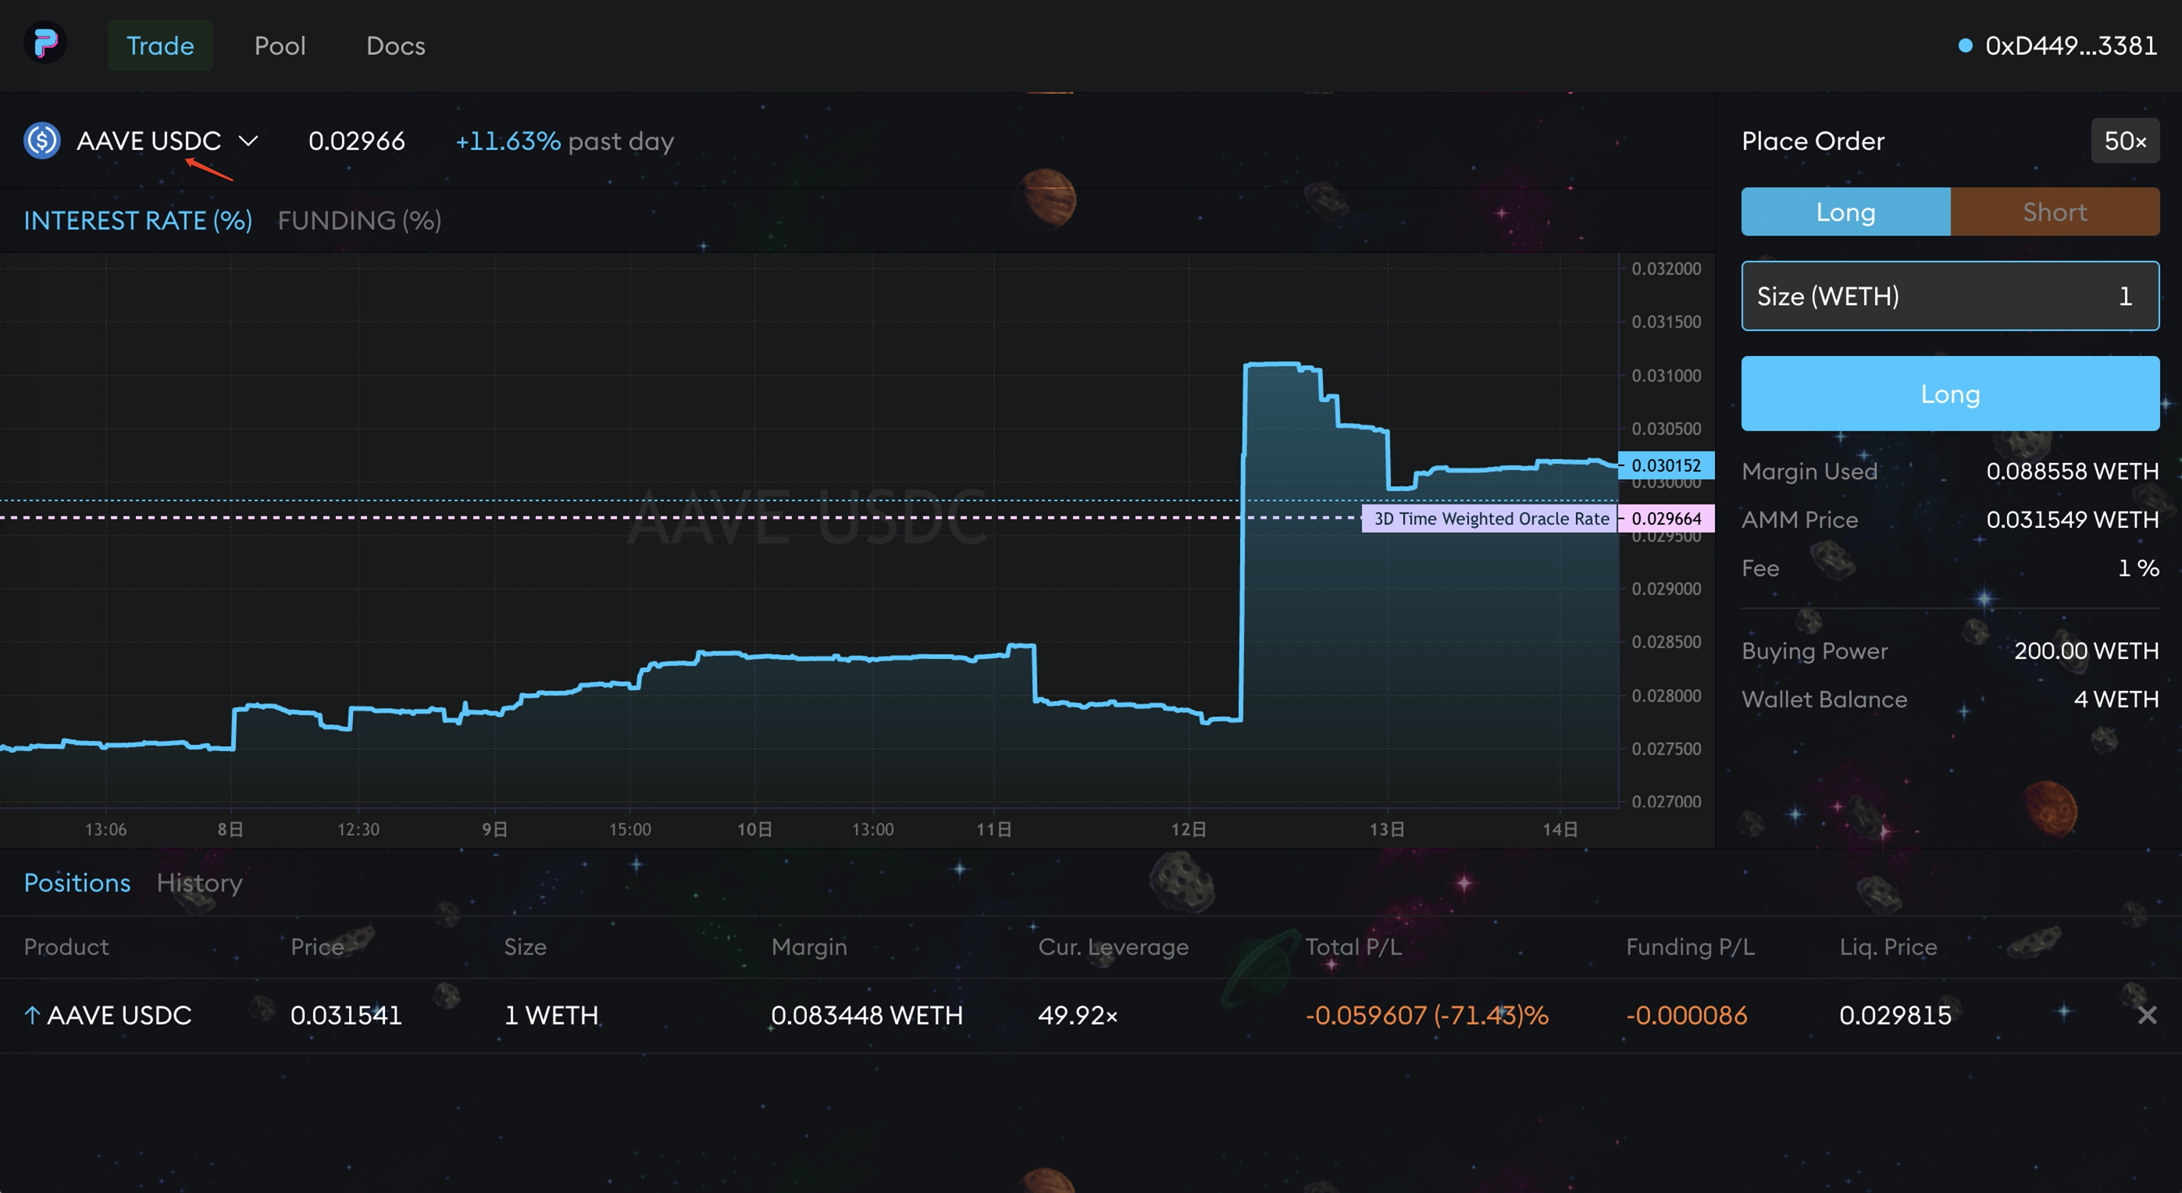2182x1193 pixels.
Task: Toggle order side to Long
Action: 1845,212
